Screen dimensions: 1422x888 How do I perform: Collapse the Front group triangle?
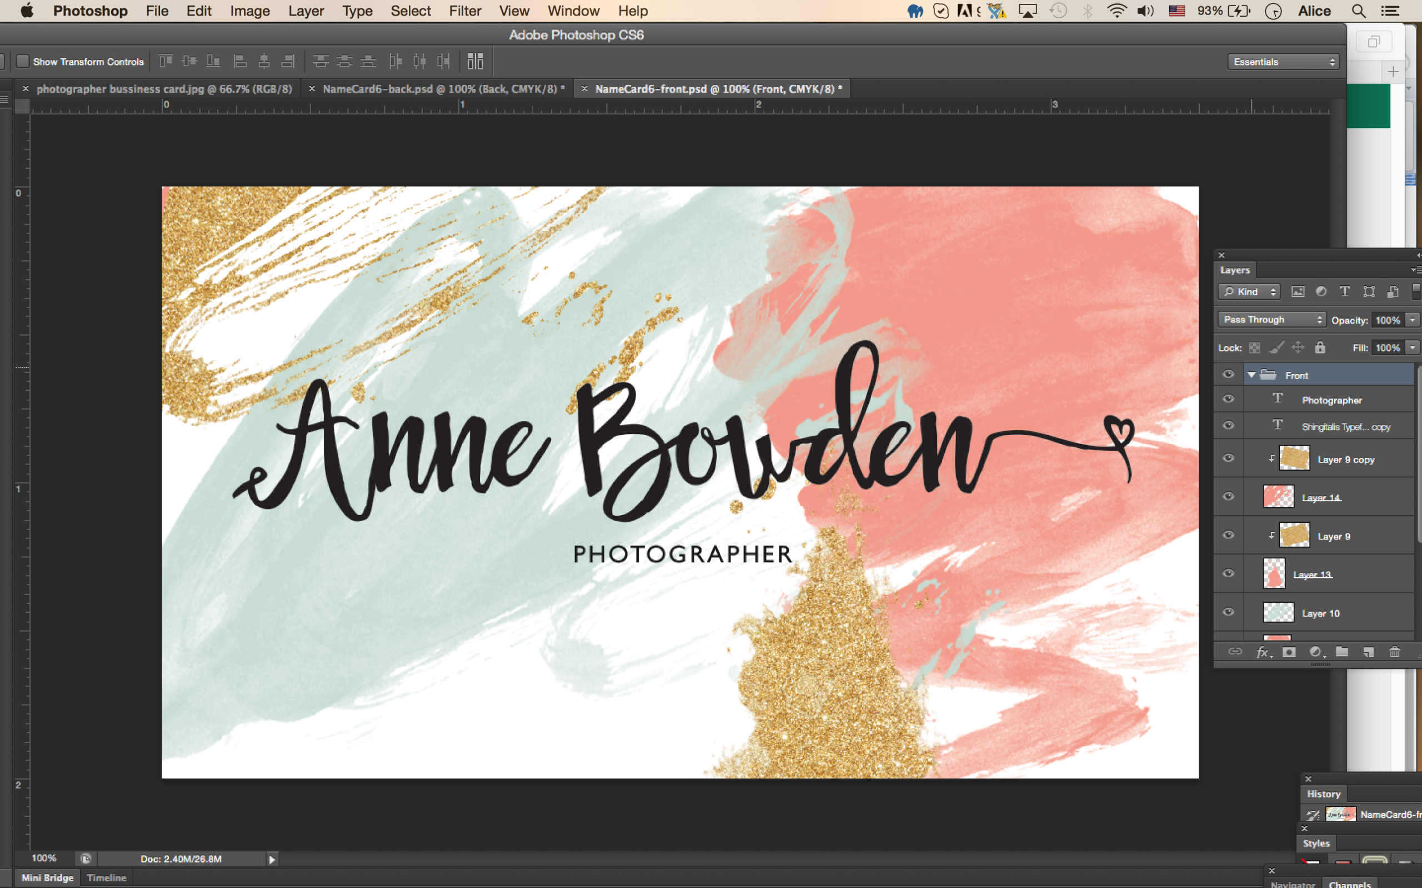pyautogui.click(x=1251, y=375)
